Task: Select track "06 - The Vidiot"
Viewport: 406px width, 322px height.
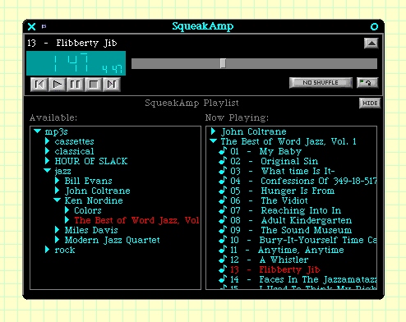Action: pos(269,200)
